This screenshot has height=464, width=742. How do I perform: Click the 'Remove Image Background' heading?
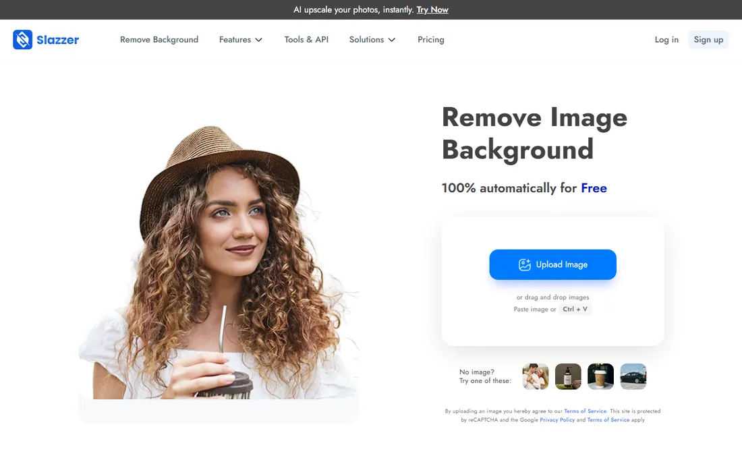(x=534, y=134)
